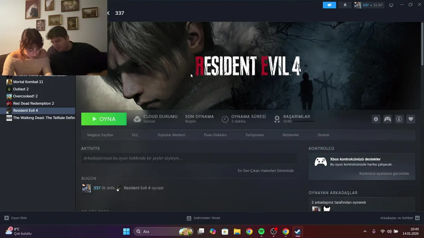Open game settings gear icon
The width and height of the screenshot is (424, 238).
(x=376, y=119)
